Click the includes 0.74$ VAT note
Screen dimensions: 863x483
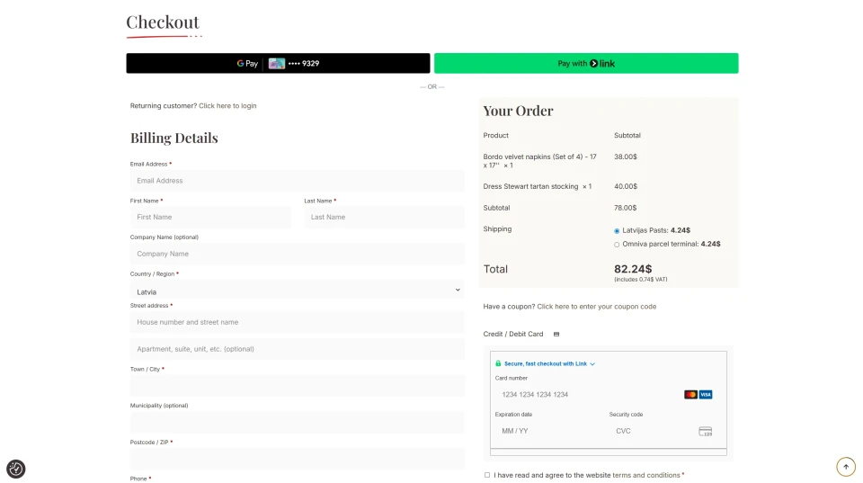(641, 280)
